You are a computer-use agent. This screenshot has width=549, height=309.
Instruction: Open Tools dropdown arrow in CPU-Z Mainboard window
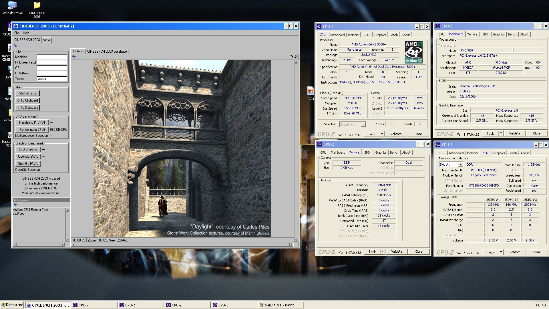click(500, 133)
